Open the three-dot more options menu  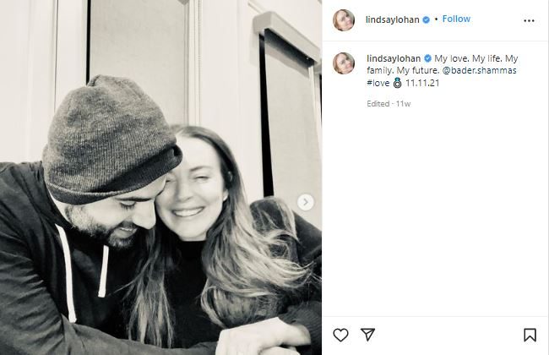529,20
